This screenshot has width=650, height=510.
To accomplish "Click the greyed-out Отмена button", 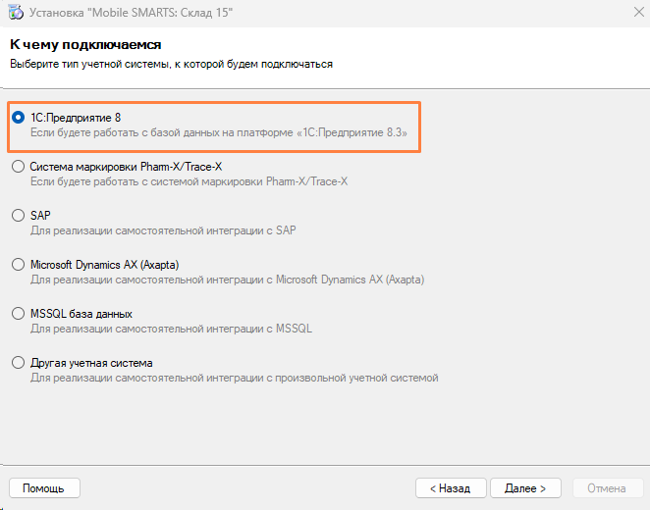I will point(606,487).
